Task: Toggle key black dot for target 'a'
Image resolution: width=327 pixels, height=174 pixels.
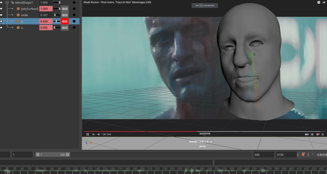Action: tap(74, 21)
